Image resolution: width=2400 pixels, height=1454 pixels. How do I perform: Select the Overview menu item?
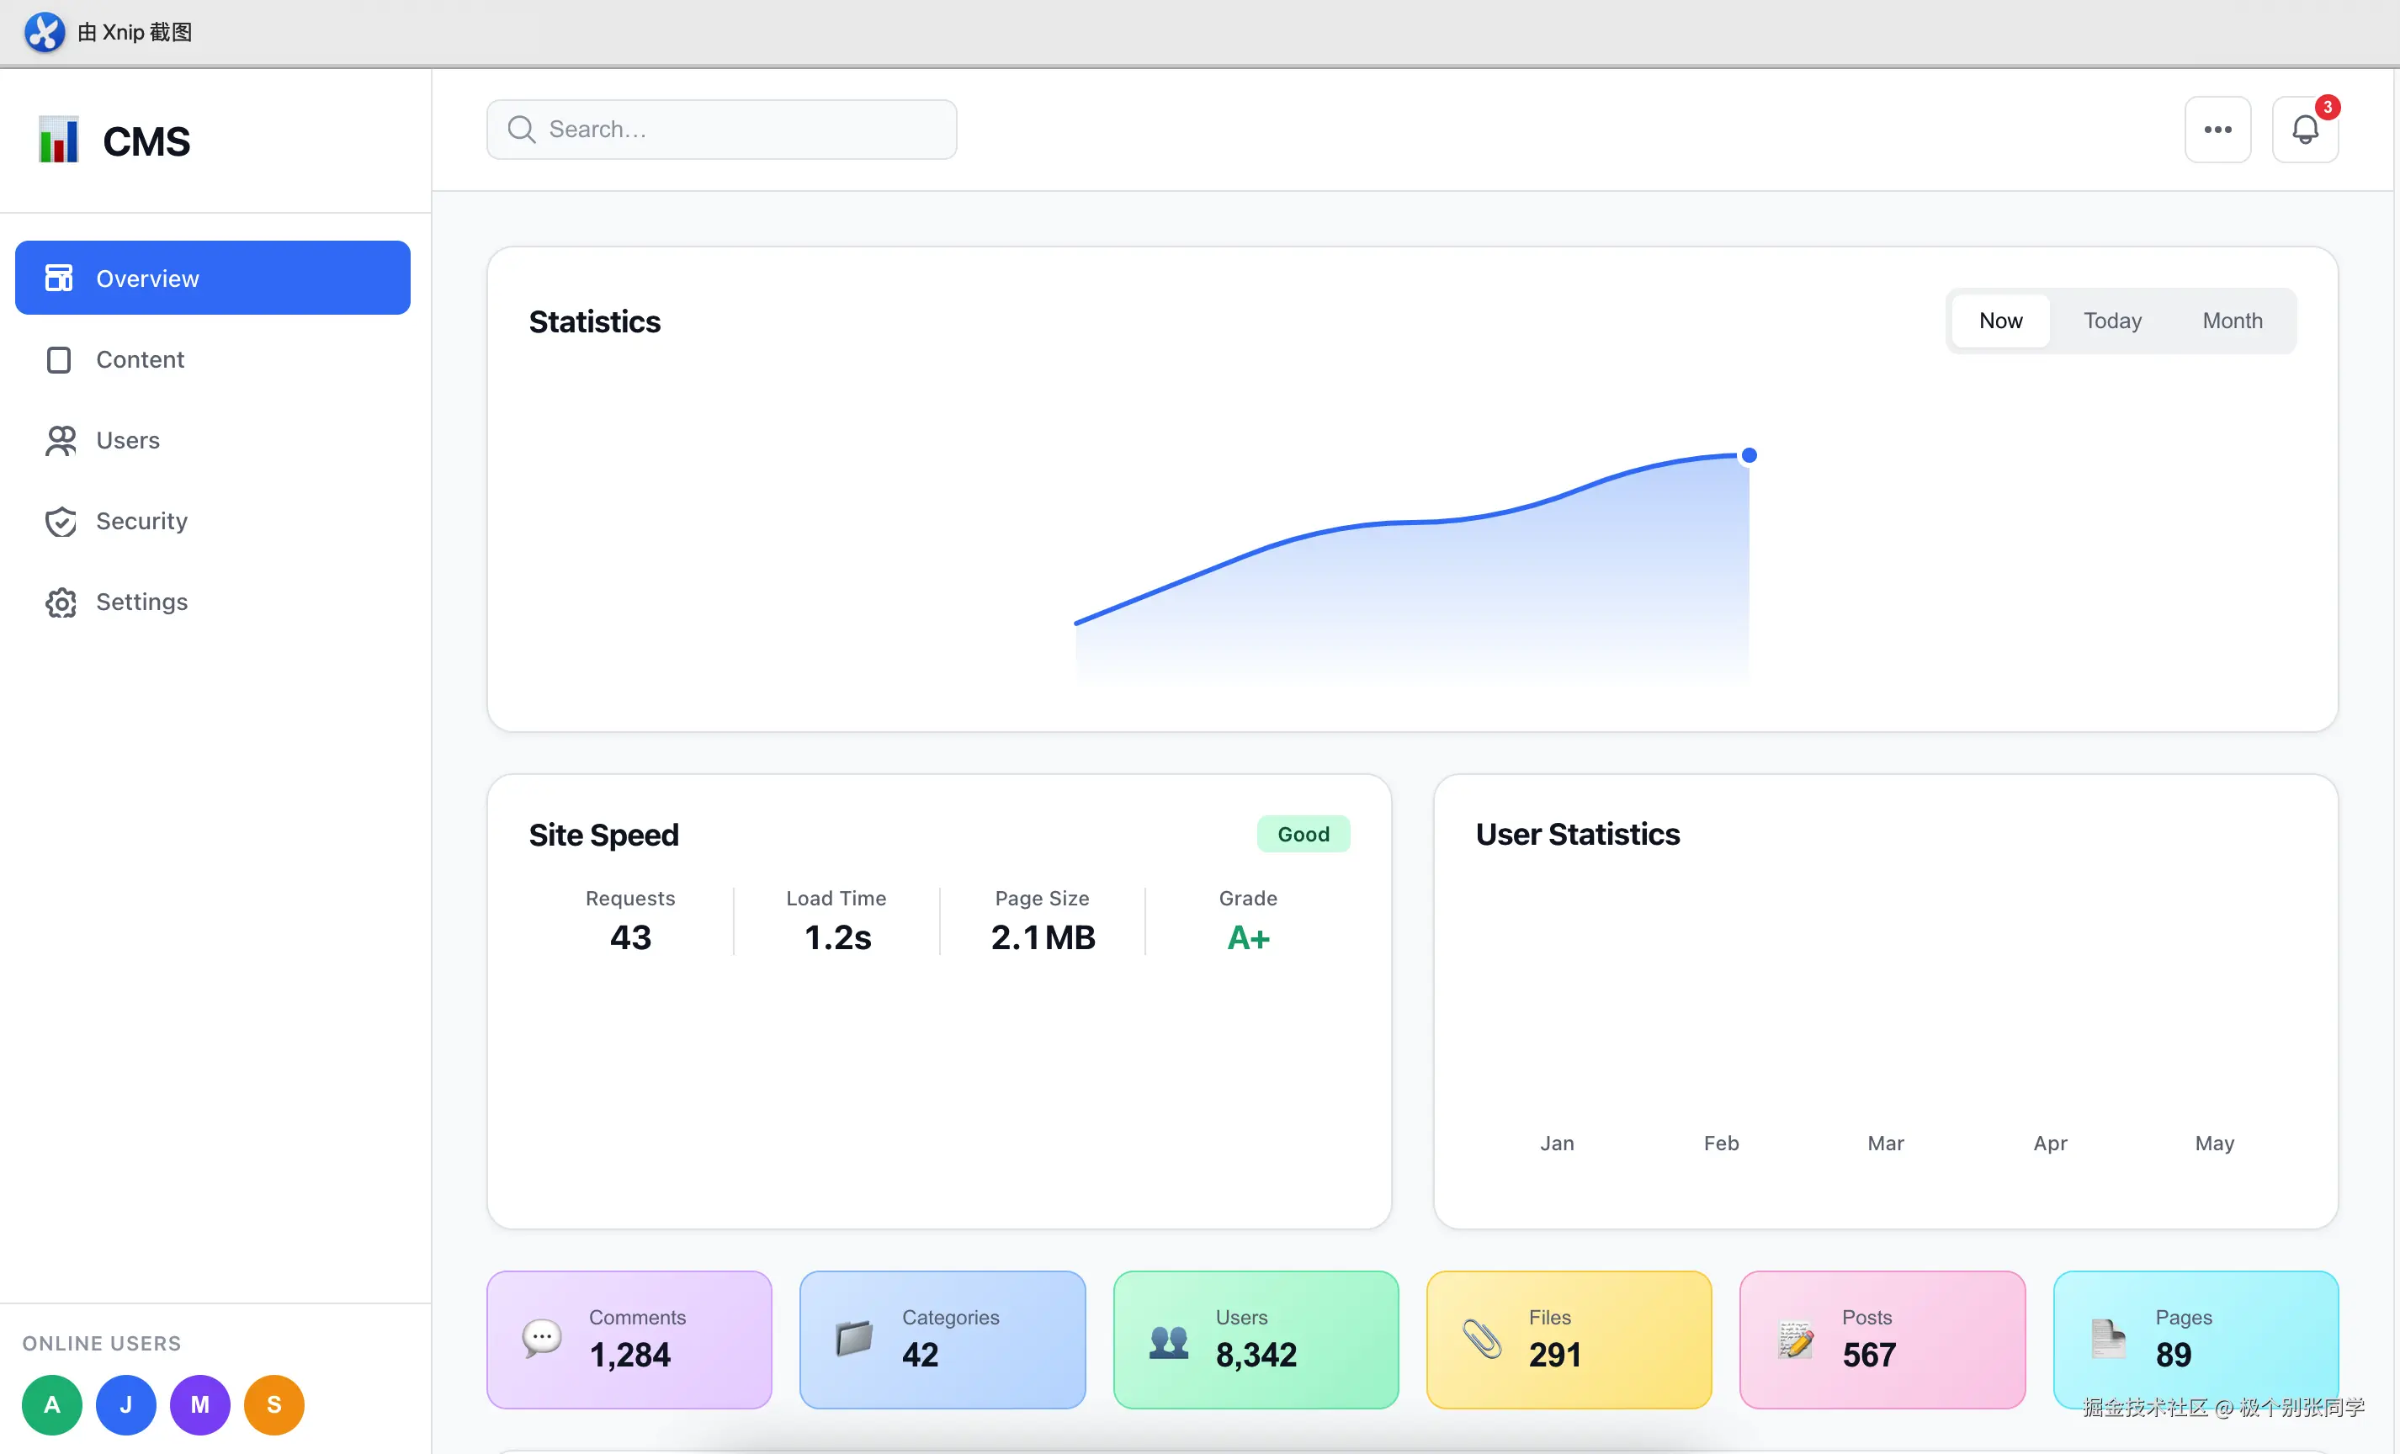point(212,279)
